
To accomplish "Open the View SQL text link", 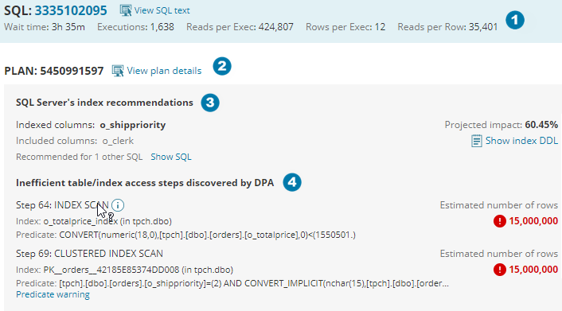I will coord(162,11).
